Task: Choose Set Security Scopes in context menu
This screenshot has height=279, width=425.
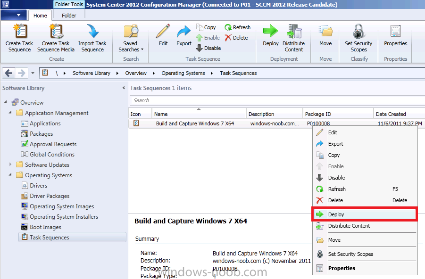Action: click(365, 254)
